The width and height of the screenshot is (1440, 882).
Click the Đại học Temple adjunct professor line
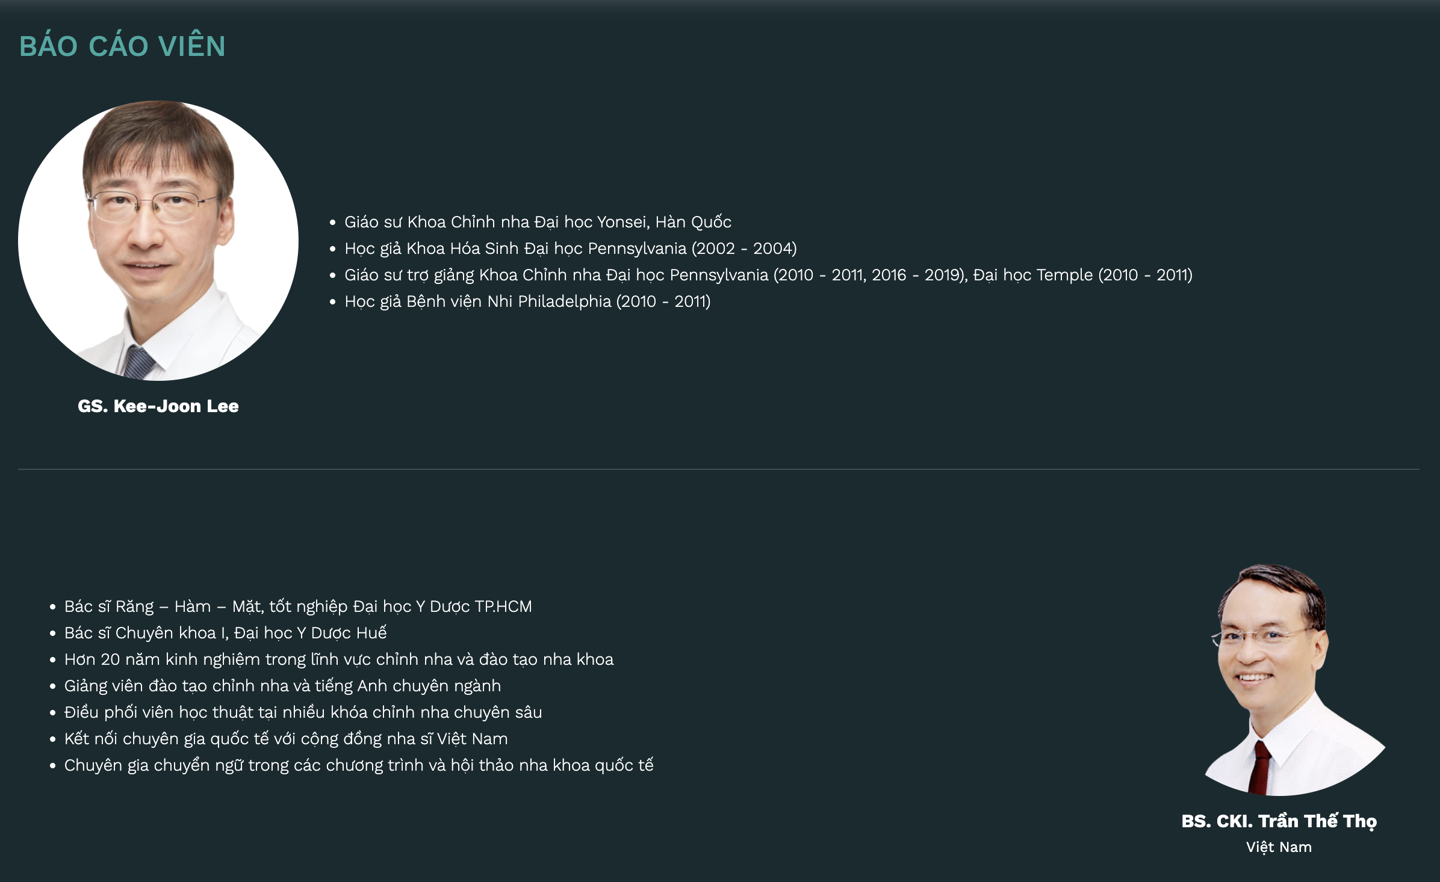click(768, 275)
